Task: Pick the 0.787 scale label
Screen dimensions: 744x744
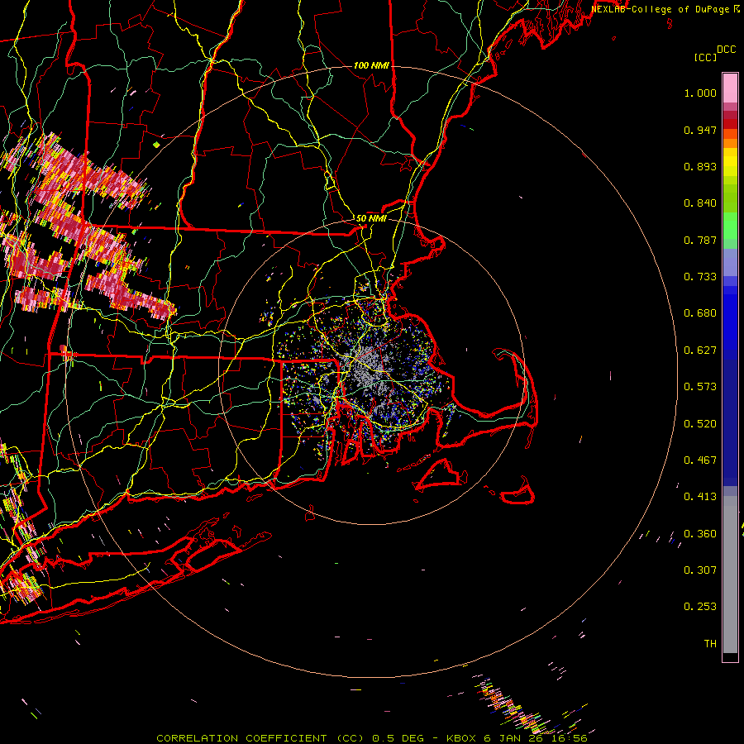Action: (700, 240)
